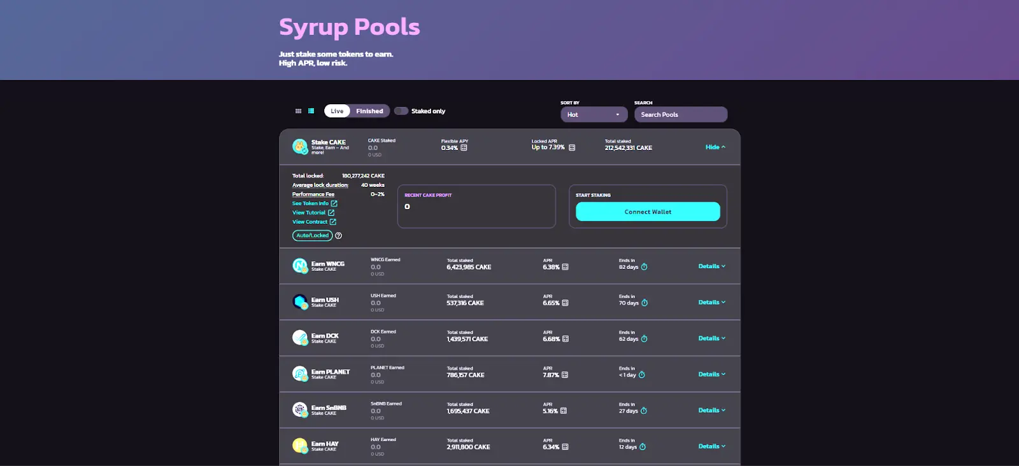Click the Earn DCK token icon

[300, 338]
